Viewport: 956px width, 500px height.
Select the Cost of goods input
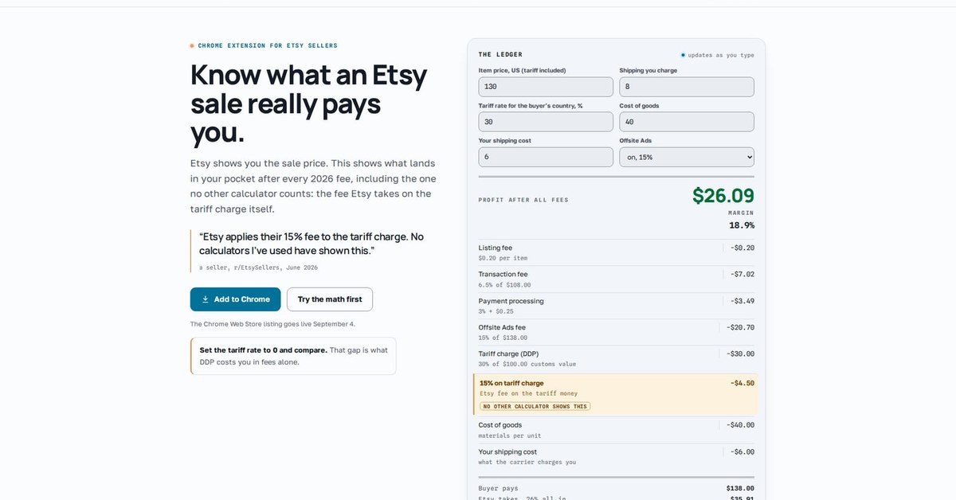687,122
